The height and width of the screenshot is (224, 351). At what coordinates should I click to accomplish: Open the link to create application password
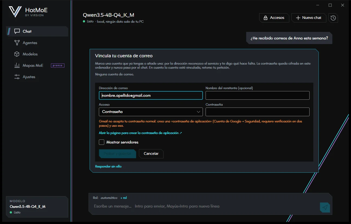point(140,133)
